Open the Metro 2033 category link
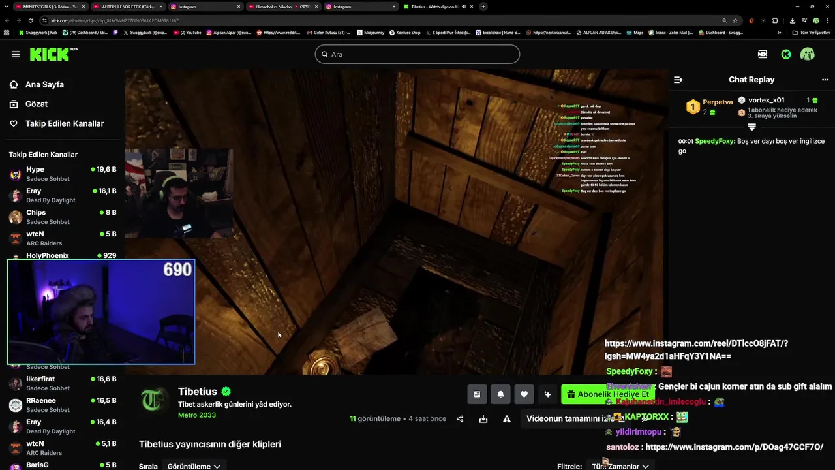The width and height of the screenshot is (835, 470). [197, 415]
